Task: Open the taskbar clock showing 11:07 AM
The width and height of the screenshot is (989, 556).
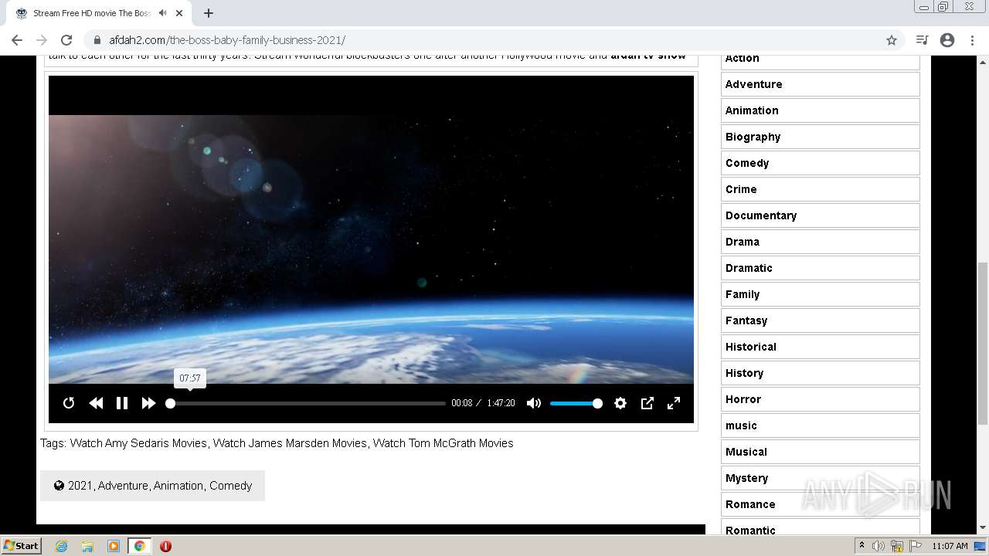Action: point(950,546)
